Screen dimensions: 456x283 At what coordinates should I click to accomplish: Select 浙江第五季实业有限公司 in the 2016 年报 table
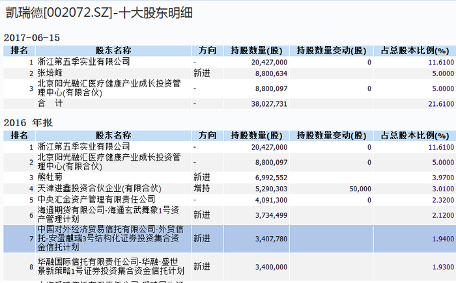[x=83, y=147]
